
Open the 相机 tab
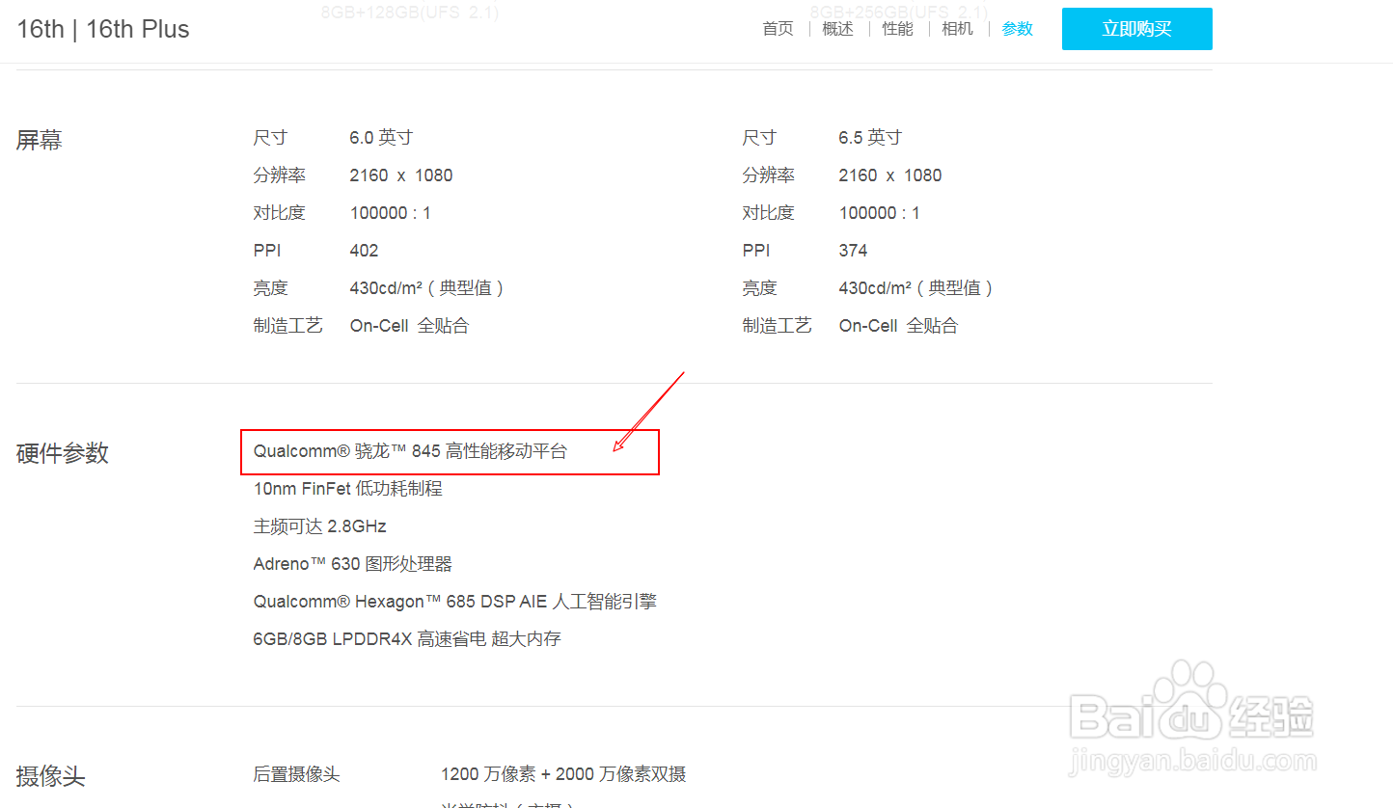point(957,29)
